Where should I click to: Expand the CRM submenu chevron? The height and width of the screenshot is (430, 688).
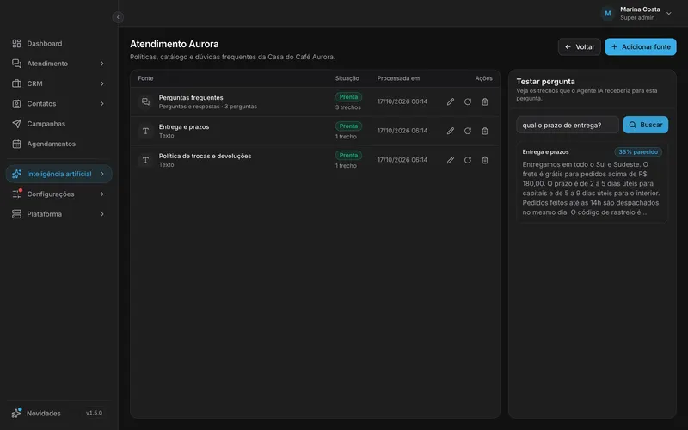pos(101,83)
